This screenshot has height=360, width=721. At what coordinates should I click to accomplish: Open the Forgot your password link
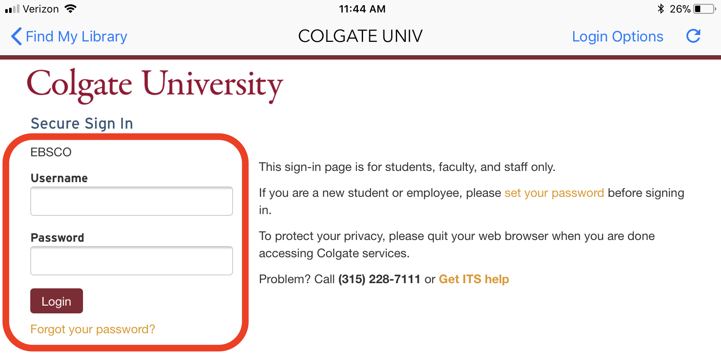pos(93,329)
